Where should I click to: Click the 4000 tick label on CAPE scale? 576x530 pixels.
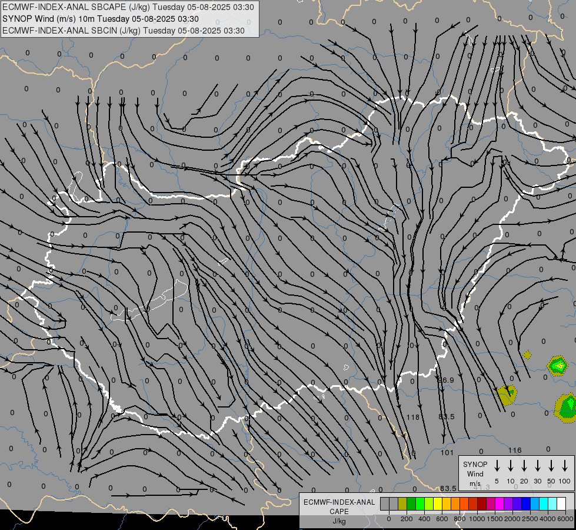pos(547,519)
